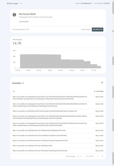The height and width of the screenshot is (166, 114).
Task: Open shell-tiles URL with color=42,5456
Action: point(40,141)
